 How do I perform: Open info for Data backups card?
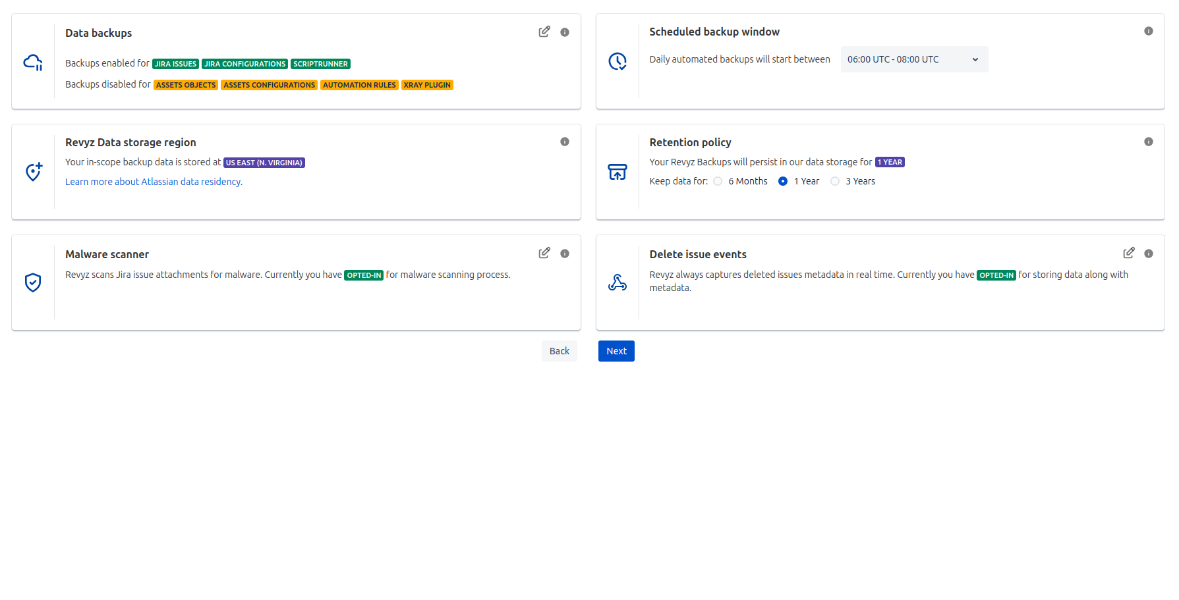pyautogui.click(x=565, y=32)
